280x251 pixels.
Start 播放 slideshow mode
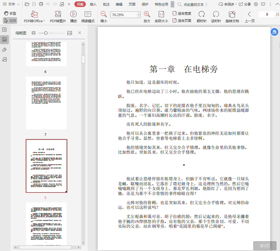point(73,17)
